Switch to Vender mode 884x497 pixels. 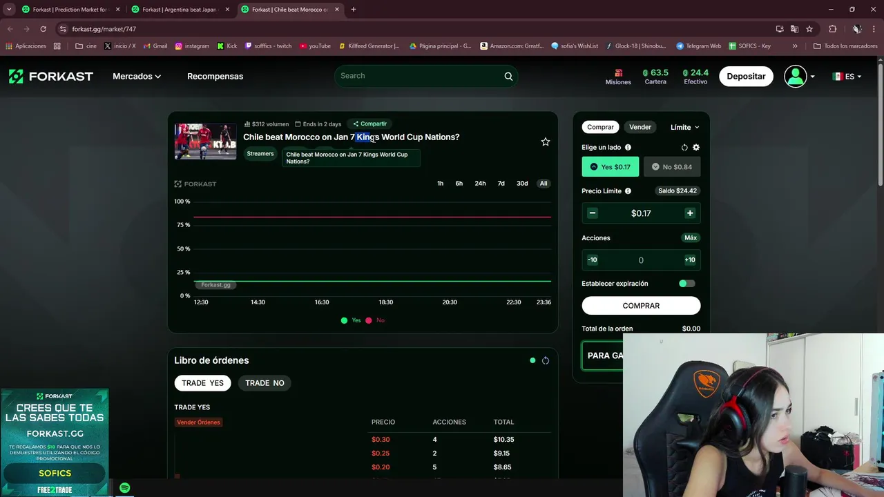(640, 127)
